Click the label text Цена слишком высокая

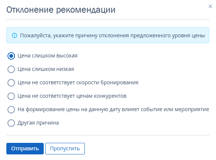tap(47, 56)
